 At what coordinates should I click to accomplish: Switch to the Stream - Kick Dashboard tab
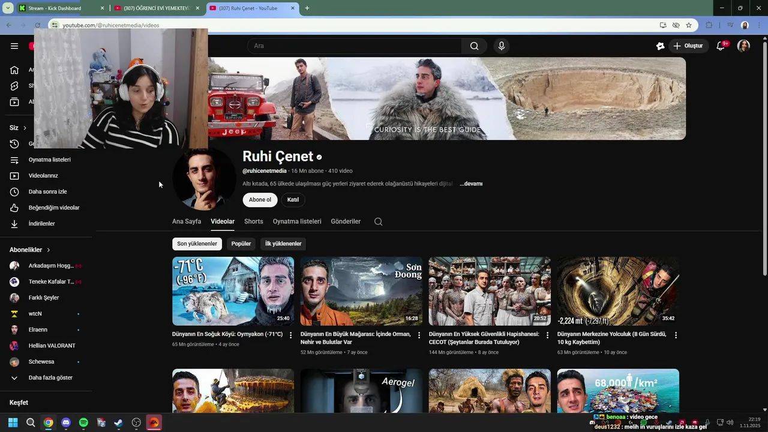61,8
